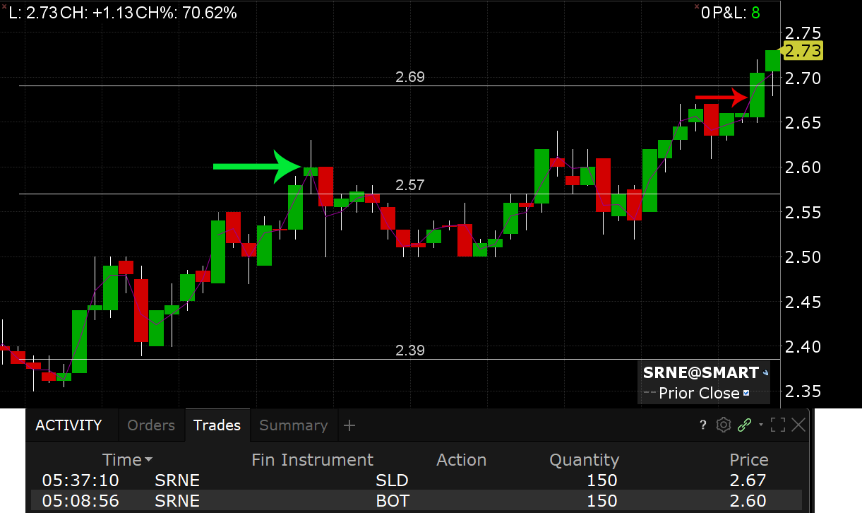Viewport: 862px width, 513px height.
Task: Select the 05:08:56 BOT trade row
Action: (417, 501)
